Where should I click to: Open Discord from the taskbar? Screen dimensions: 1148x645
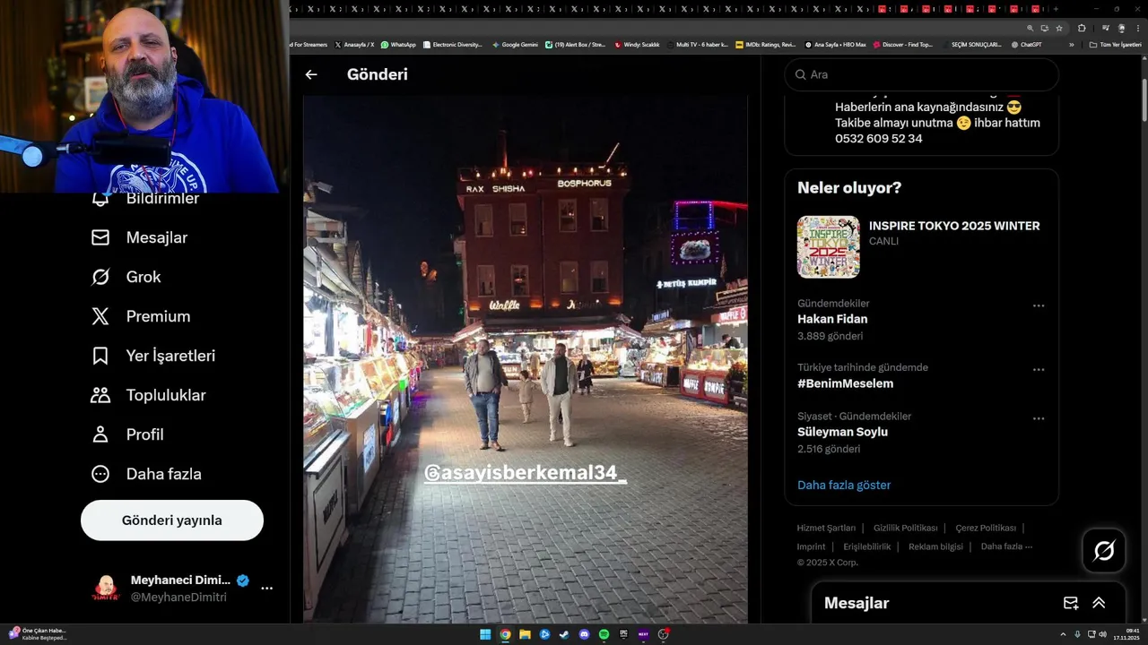584,634
